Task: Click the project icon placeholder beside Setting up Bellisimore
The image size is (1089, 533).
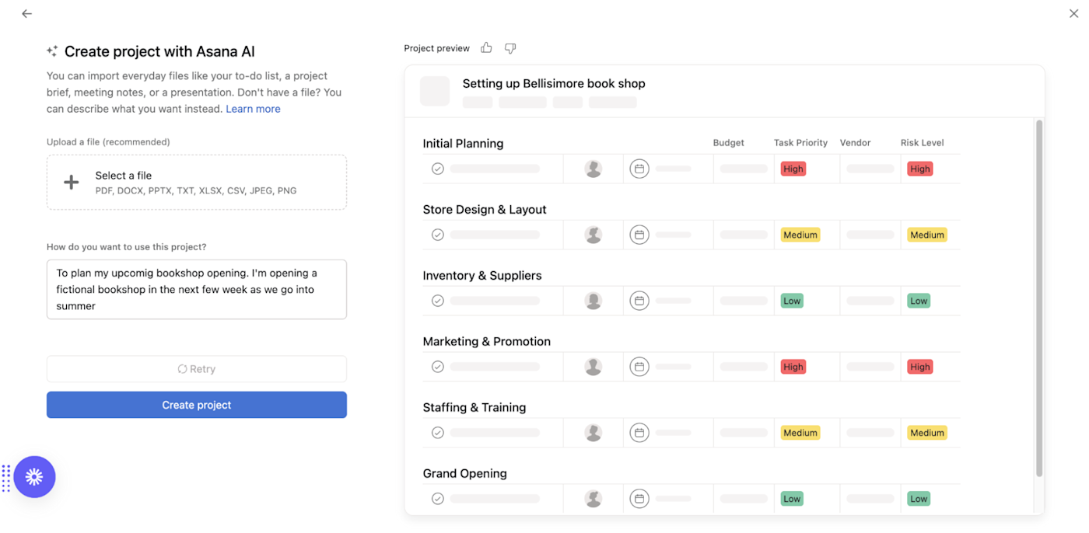Action: coord(435,91)
